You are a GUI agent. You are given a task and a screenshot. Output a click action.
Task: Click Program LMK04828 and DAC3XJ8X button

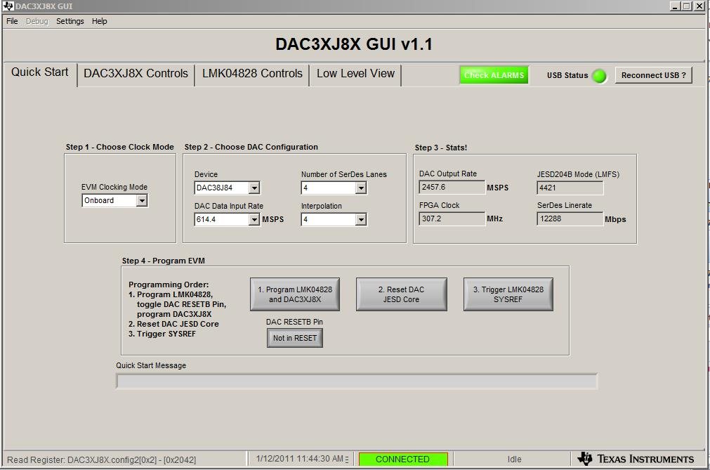click(295, 294)
